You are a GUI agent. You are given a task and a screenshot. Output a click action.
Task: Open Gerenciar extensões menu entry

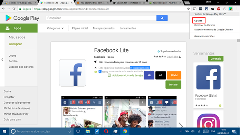[x=204, y=36]
